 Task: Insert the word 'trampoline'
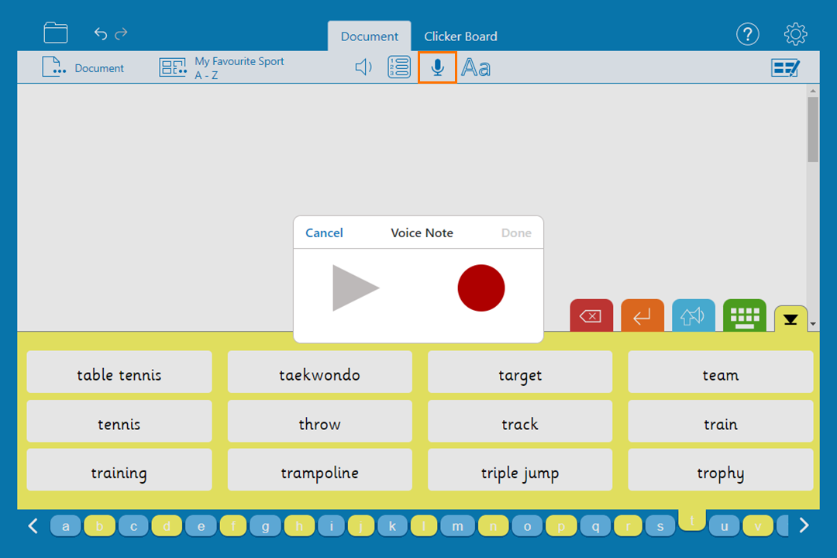[319, 473]
